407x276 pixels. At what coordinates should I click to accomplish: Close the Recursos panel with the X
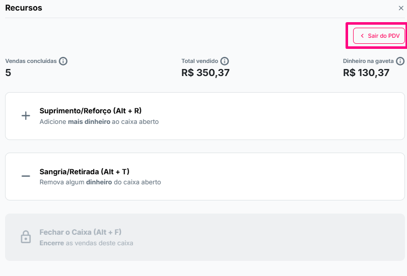(x=401, y=8)
